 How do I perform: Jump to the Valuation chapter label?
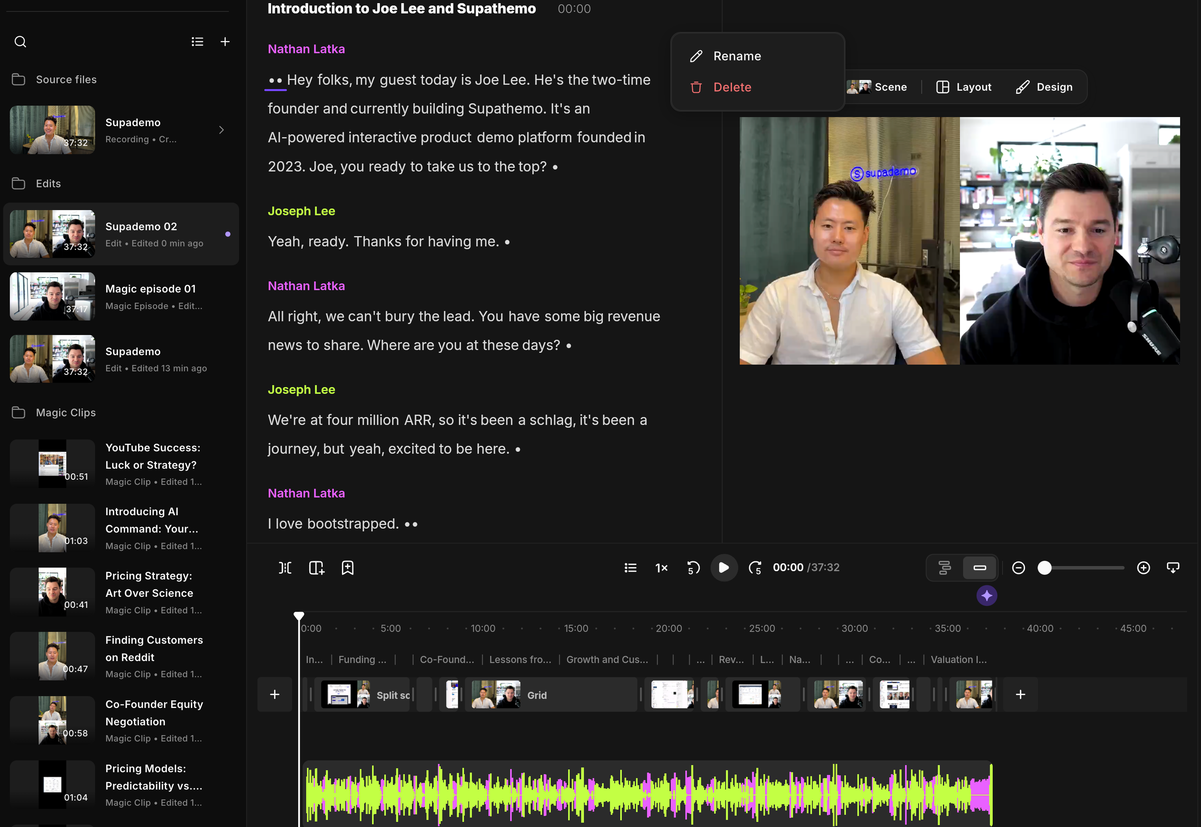(x=958, y=659)
